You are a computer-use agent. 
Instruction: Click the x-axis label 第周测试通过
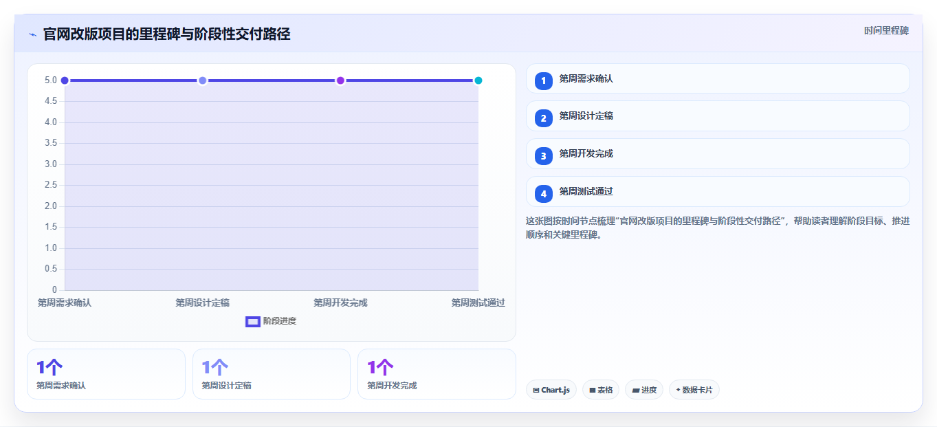[478, 303]
